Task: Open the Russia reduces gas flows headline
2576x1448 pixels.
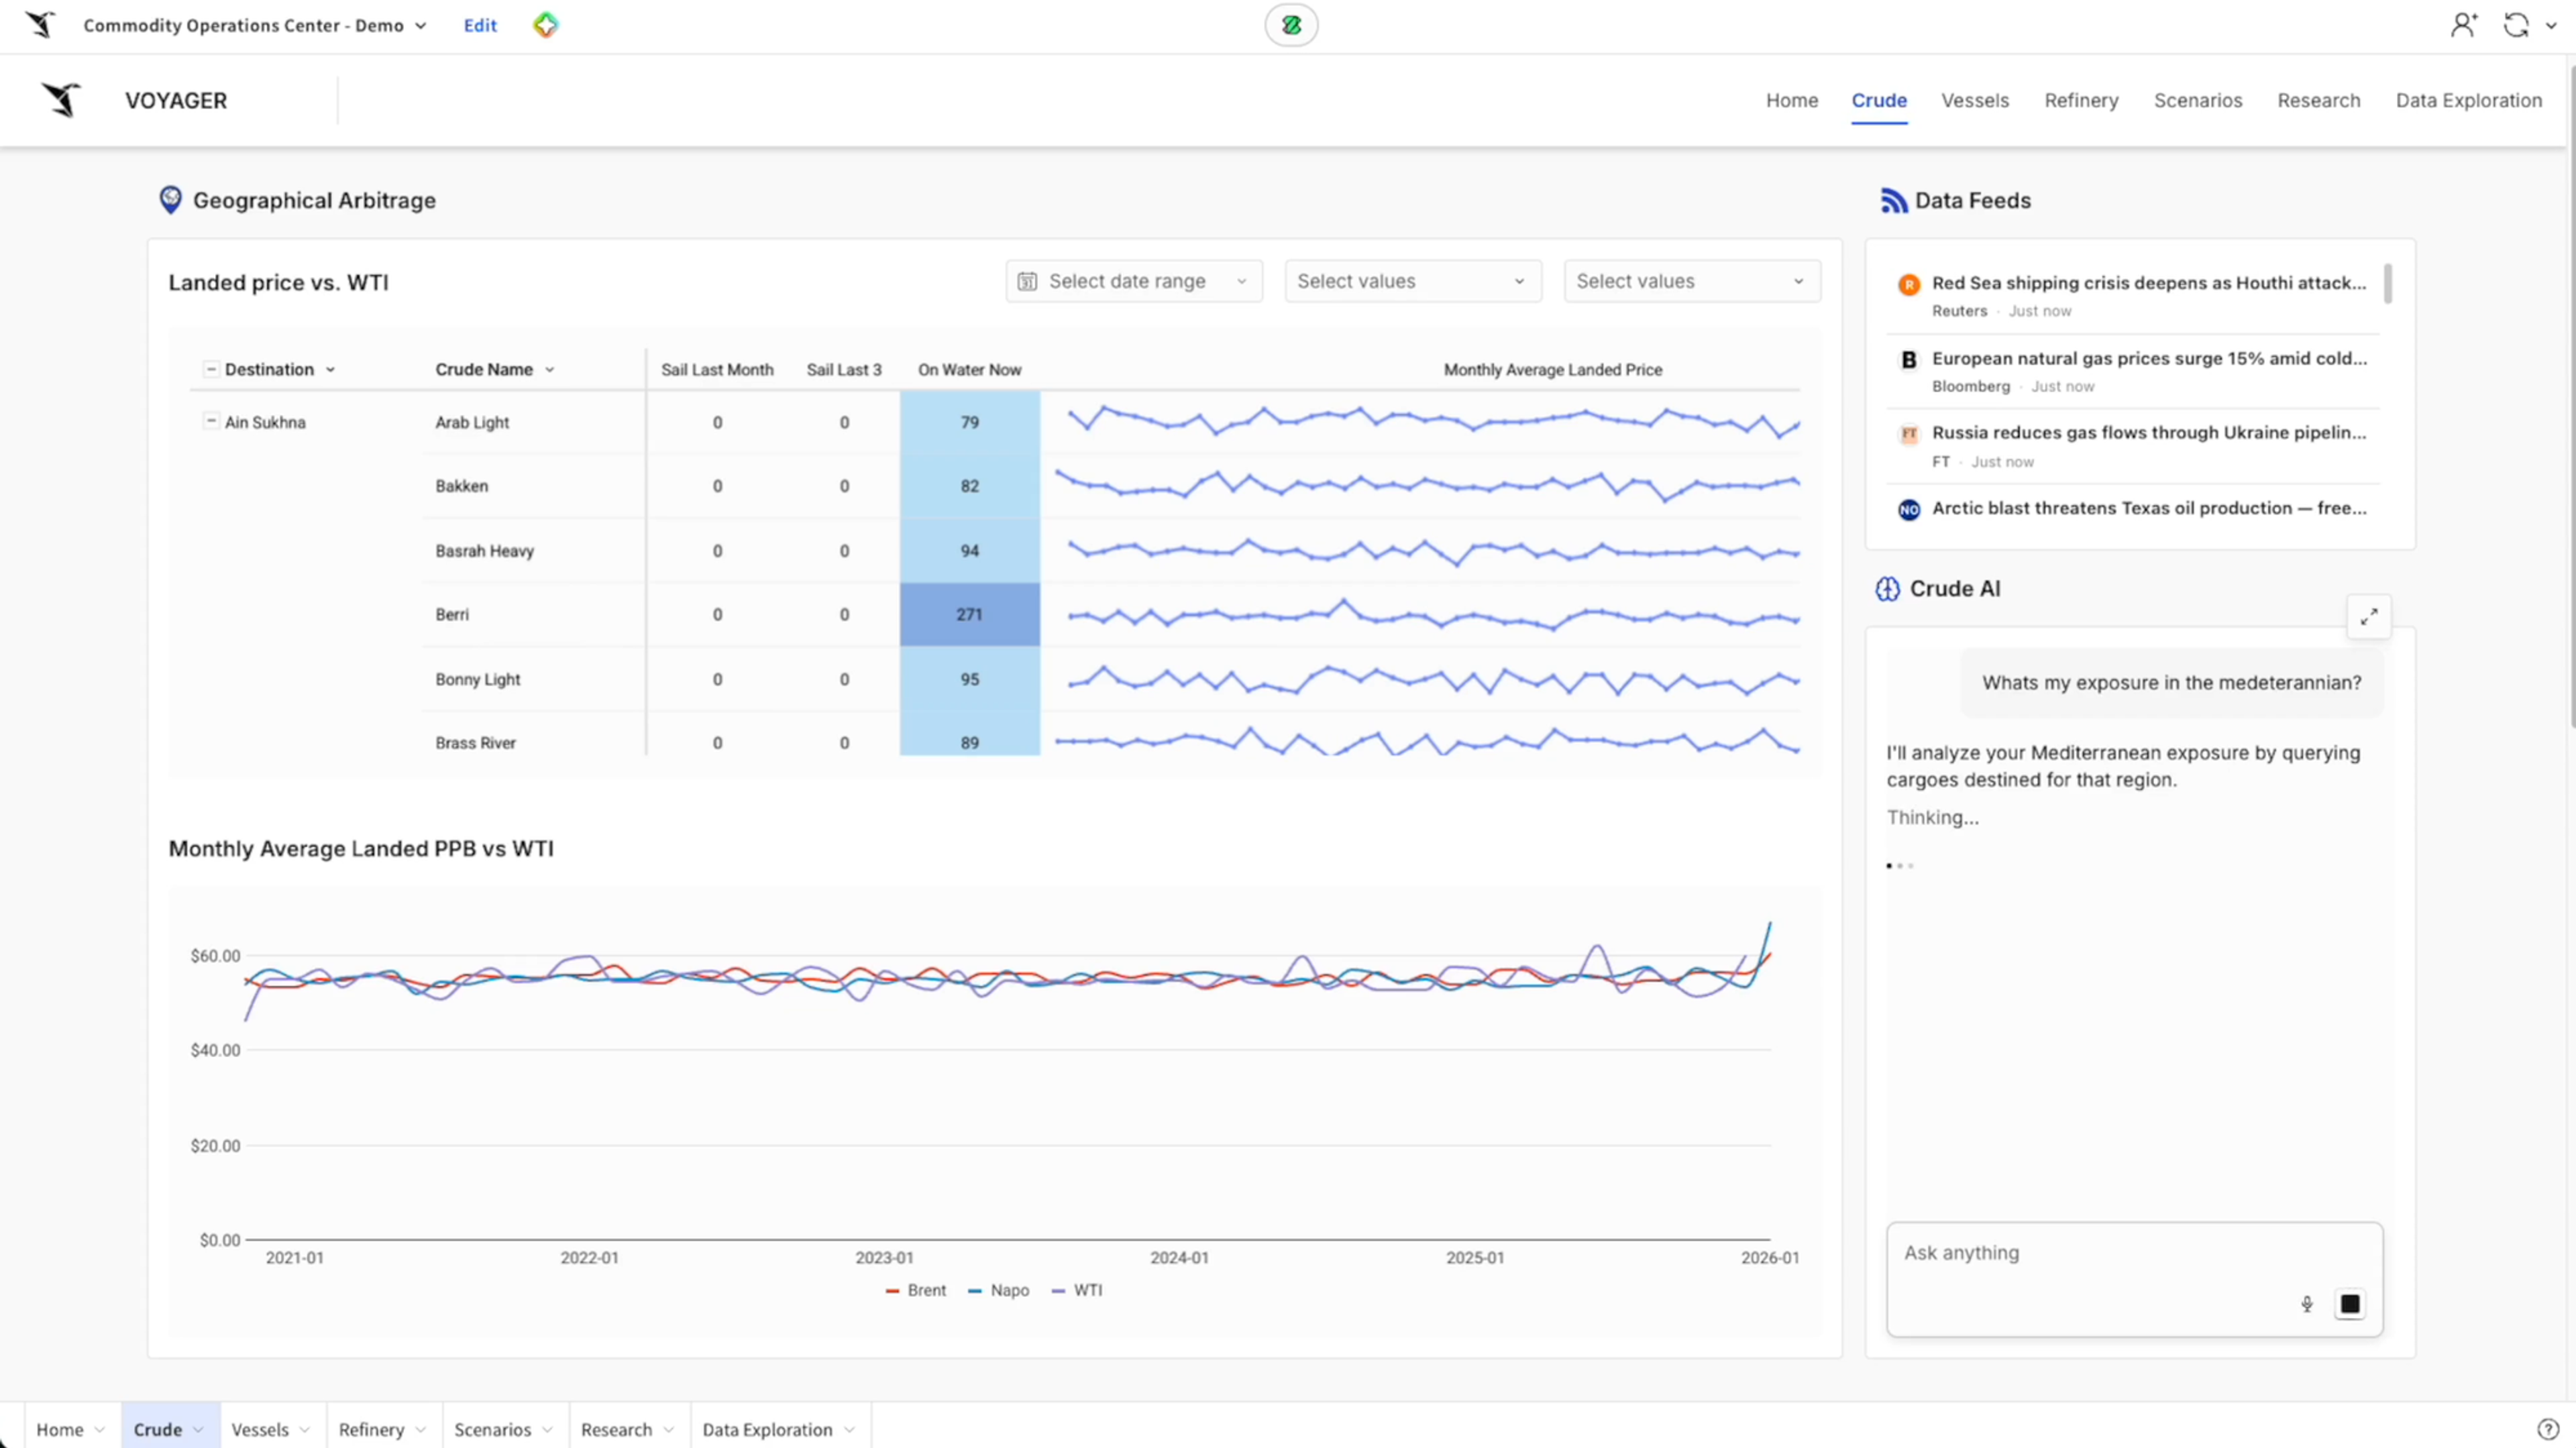Action: (2148, 433)
